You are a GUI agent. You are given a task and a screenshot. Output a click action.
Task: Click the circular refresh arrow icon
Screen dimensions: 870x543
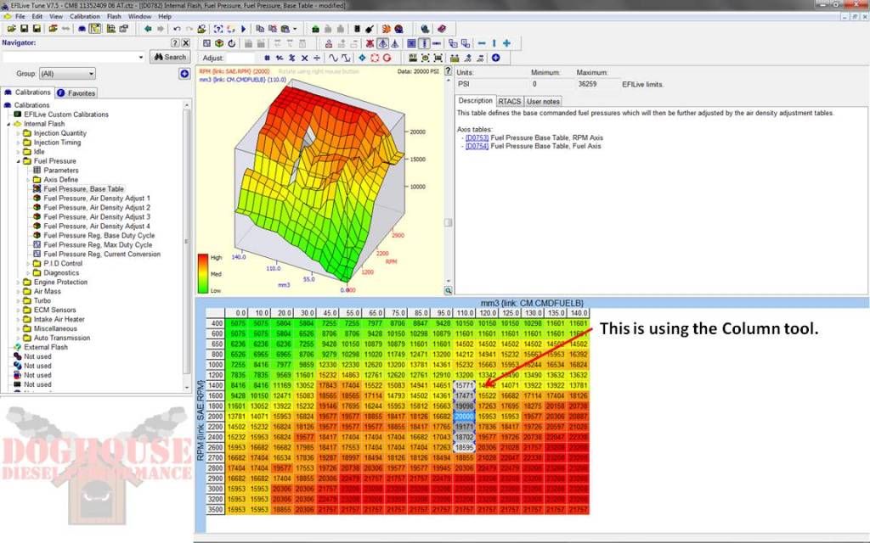tap(231, 43)
